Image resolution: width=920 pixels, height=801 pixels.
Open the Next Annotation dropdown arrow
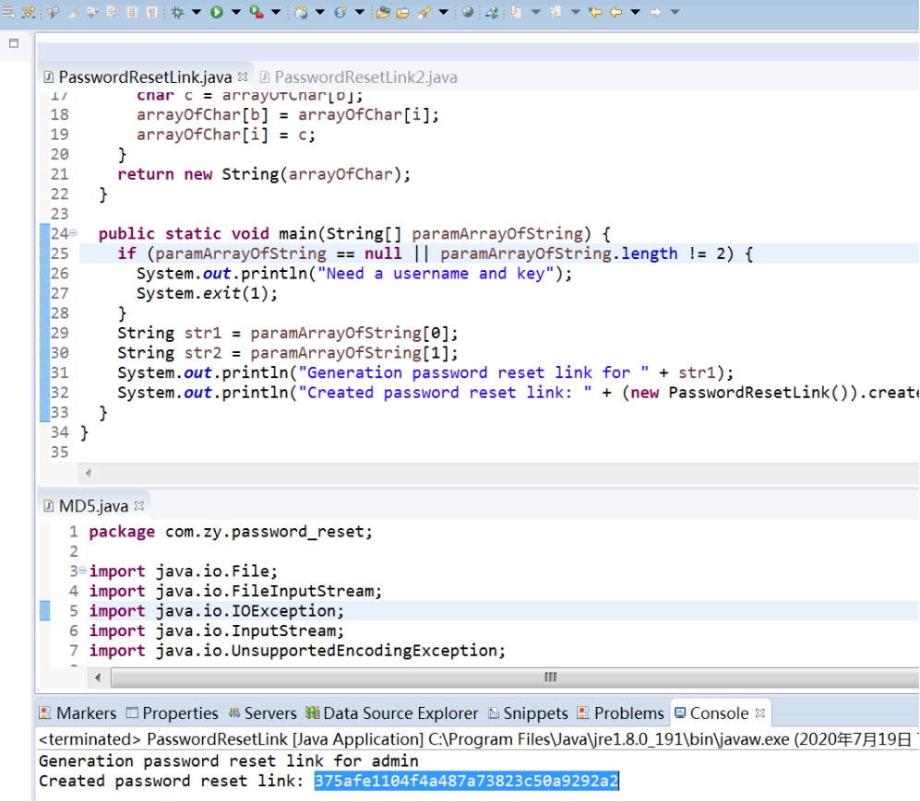[536, 12]
